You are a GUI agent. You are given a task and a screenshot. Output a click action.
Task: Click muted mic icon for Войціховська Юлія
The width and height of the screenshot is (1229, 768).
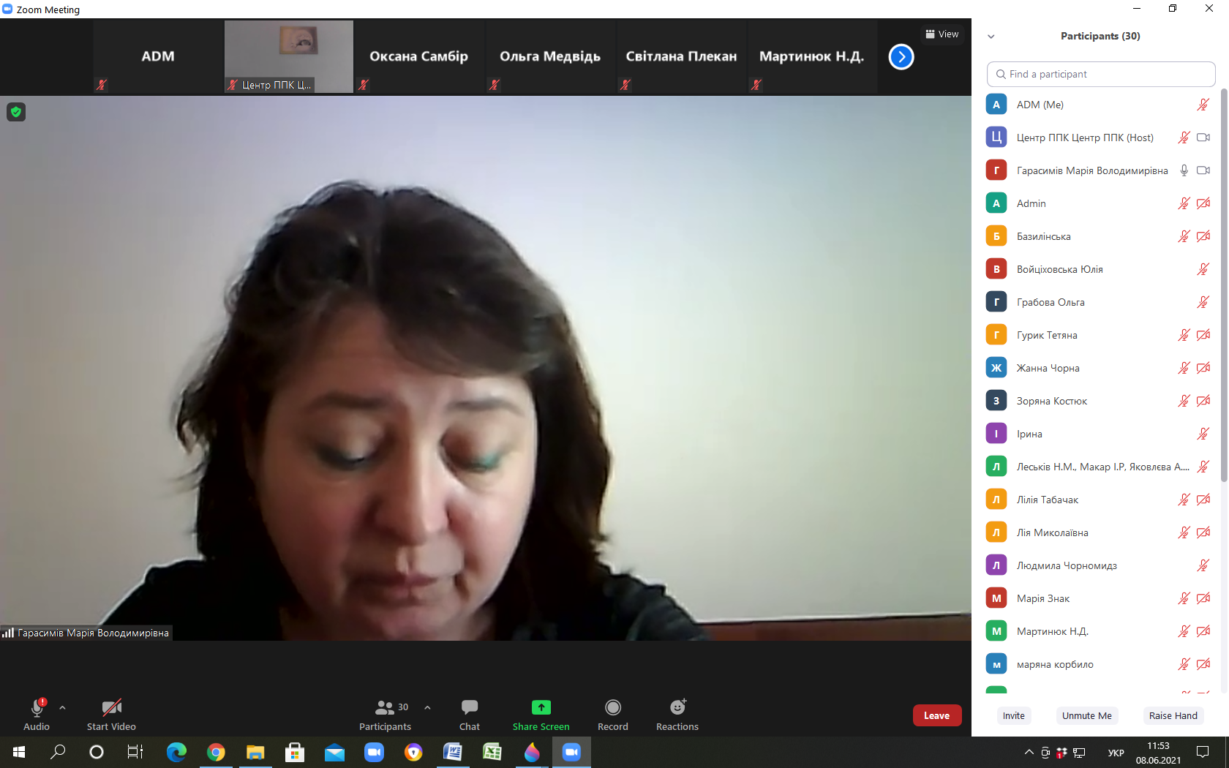click(x=1203, y=269)
